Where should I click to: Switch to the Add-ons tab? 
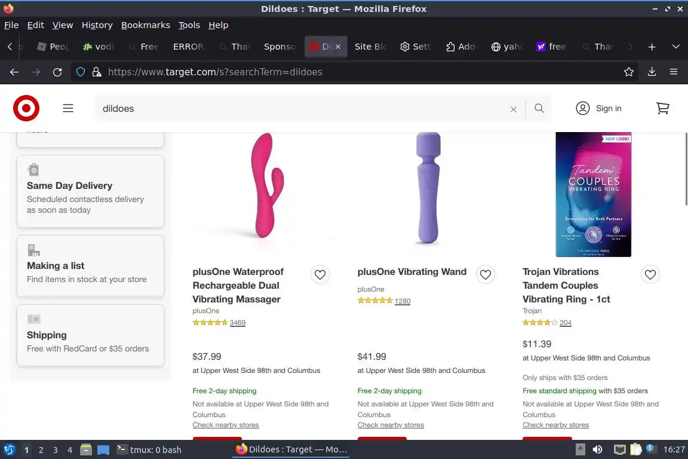pyautogui.click(x=460, y=47)
